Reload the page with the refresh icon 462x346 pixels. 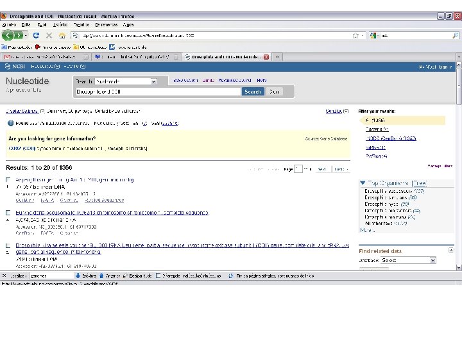pos(36,36)
